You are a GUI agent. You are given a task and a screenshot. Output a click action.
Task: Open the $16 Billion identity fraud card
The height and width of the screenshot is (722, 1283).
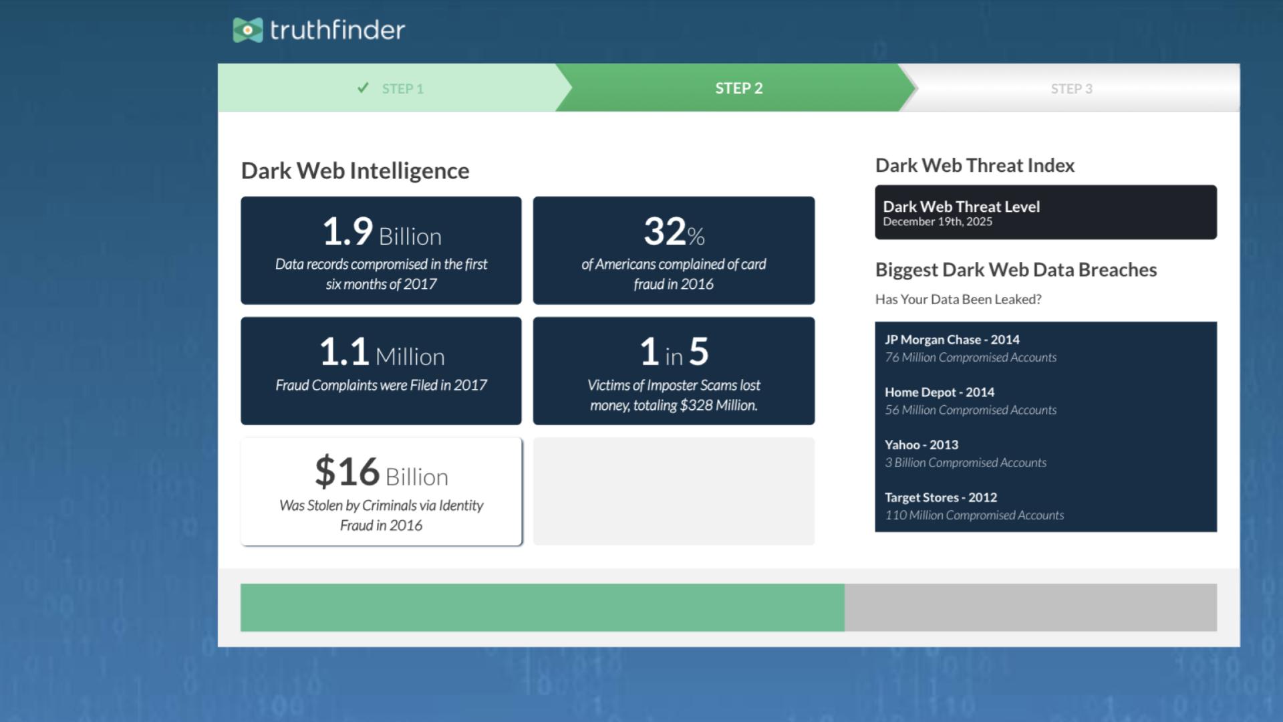click(381, 491)
